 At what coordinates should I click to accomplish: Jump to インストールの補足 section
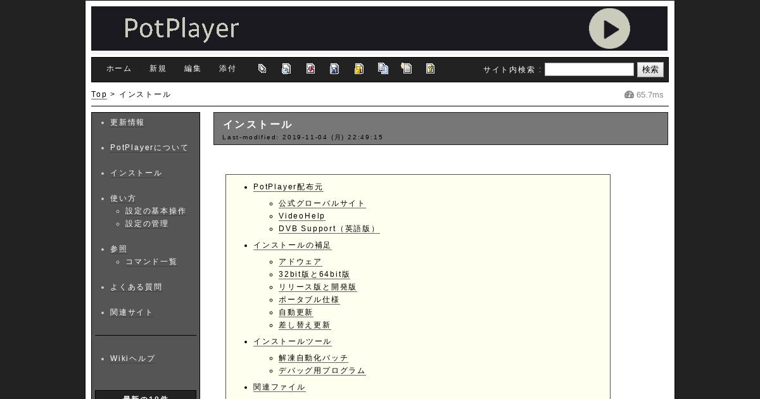pyautogui.click(x=293, y=245)
